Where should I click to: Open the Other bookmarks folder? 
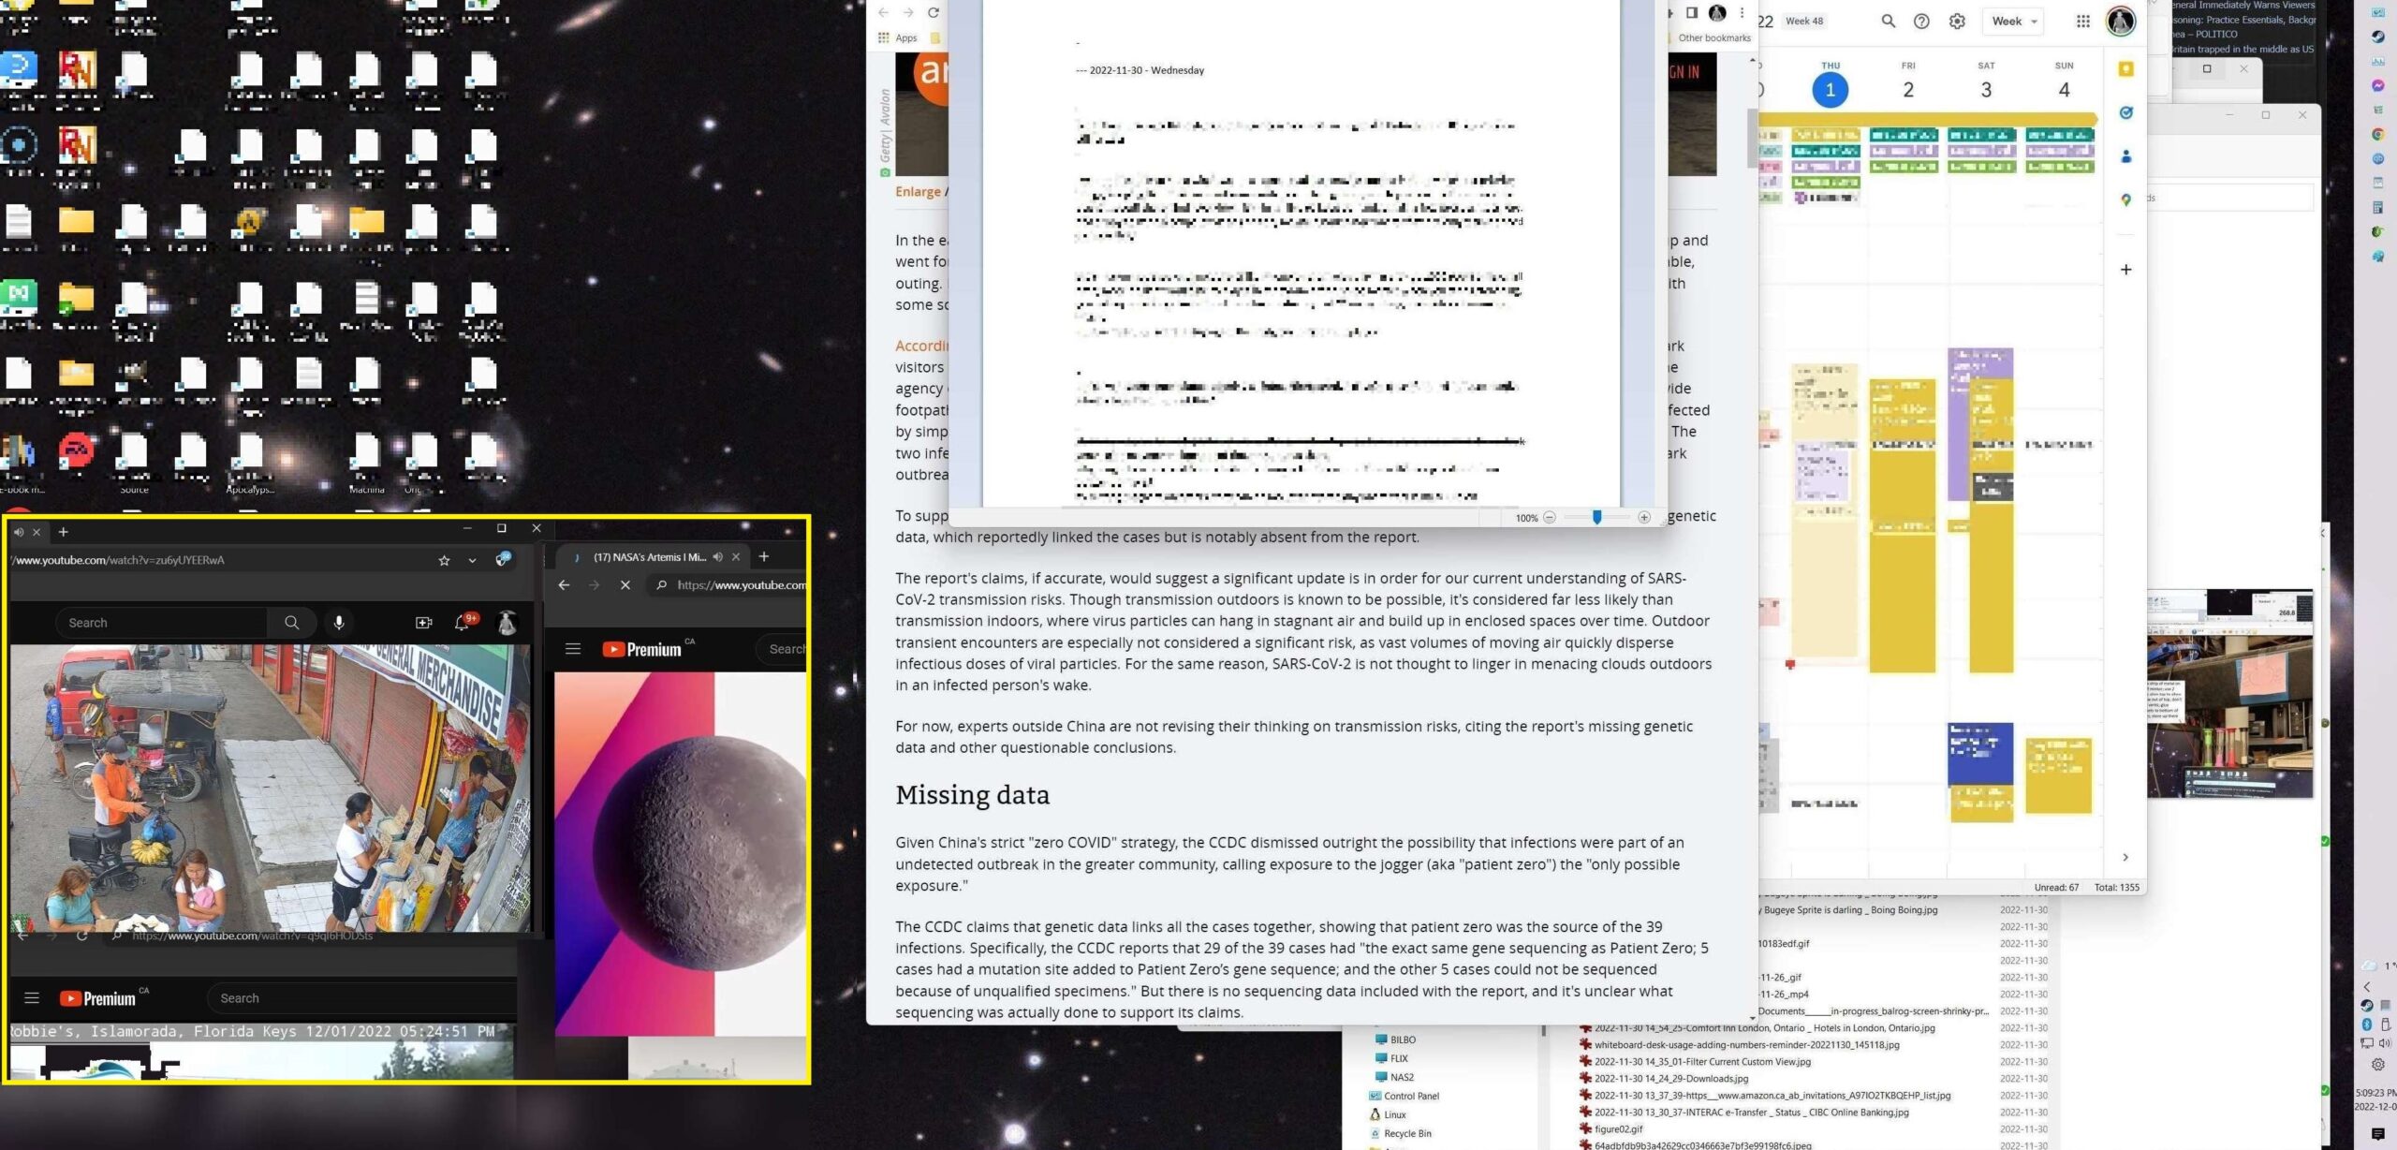tap(1713, 38)
